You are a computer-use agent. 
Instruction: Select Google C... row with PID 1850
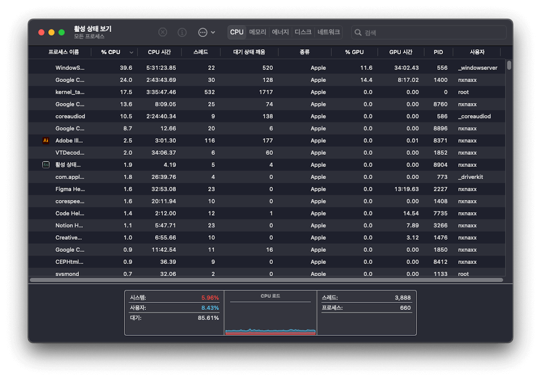[x=267, y=250]
